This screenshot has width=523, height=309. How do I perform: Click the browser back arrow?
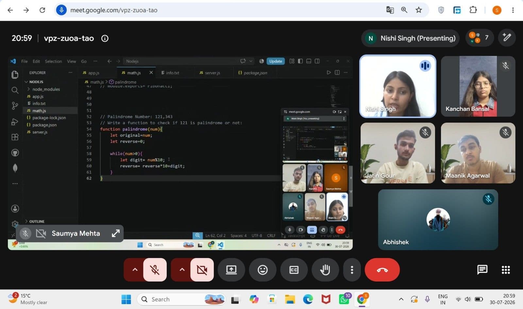[x=10, y=10]
